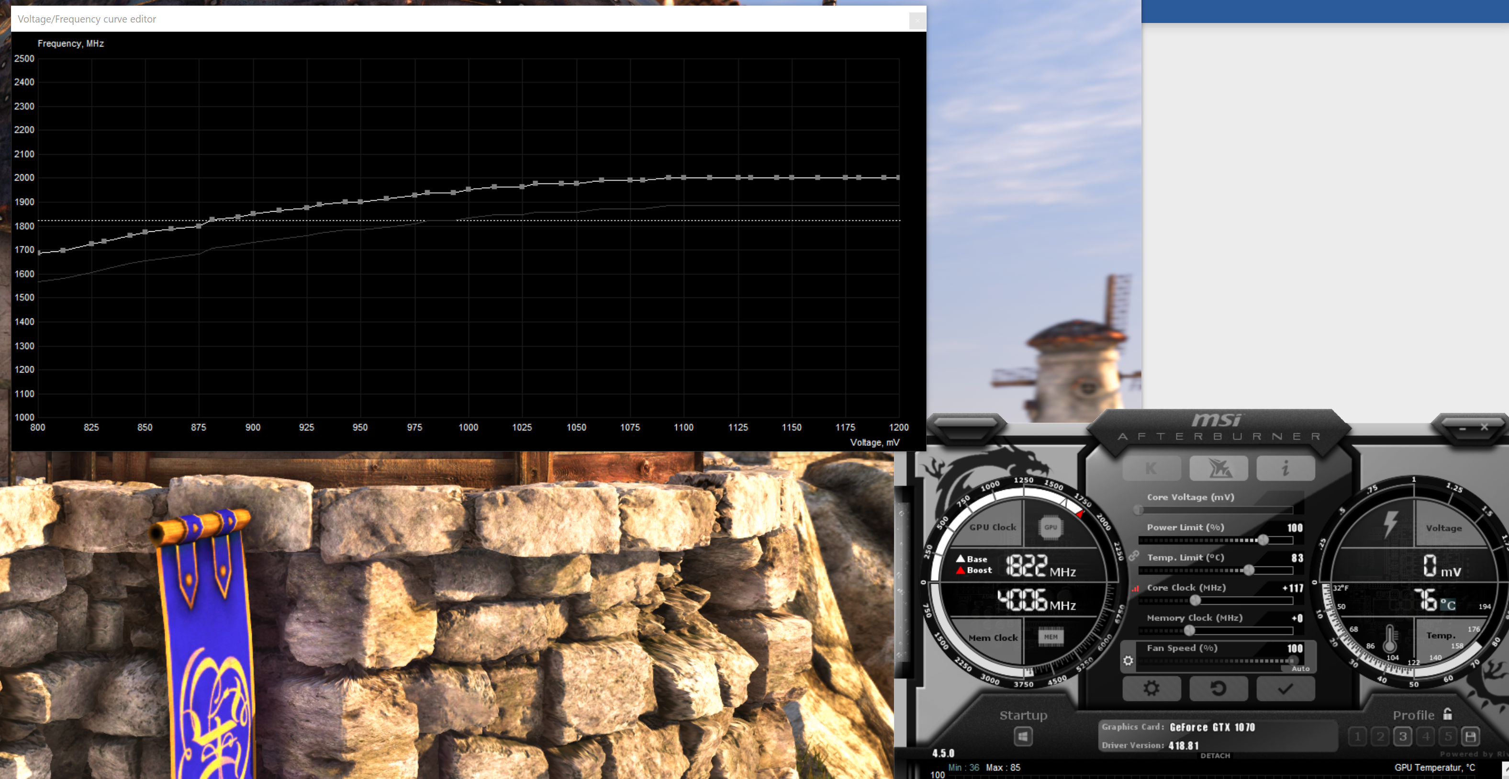Click the GPU chip icon in the clock gauge
1509x779 pixels.
1051,527
